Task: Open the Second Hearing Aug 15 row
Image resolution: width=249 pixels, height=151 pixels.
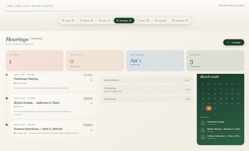Action: tap(147, 80)
